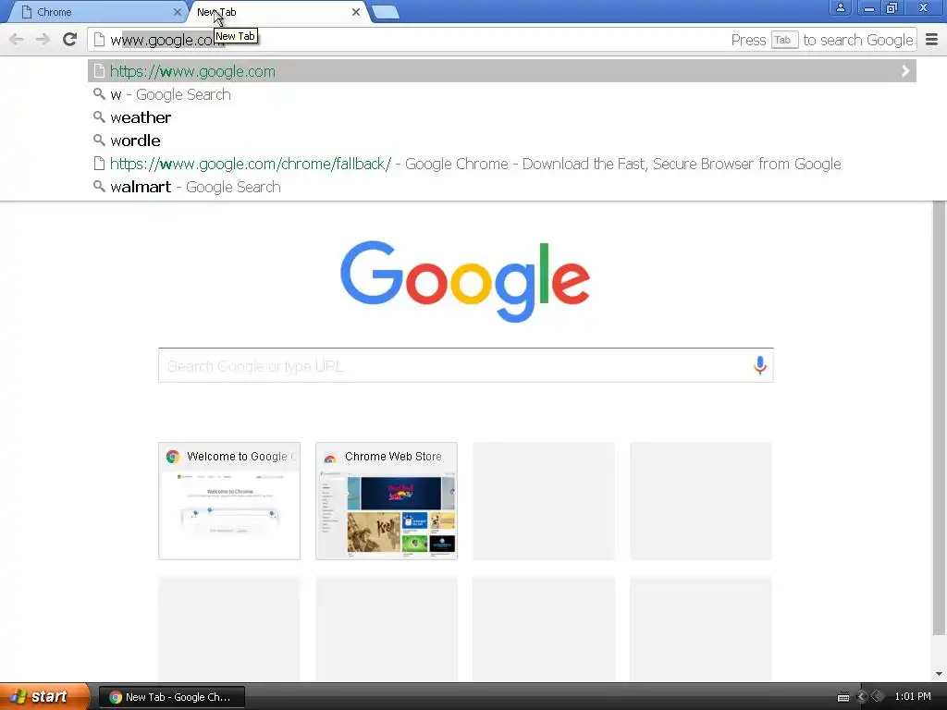Click the page icon in the address bar
This screenshot has height=710, width=947.
(x=99, y=40)
